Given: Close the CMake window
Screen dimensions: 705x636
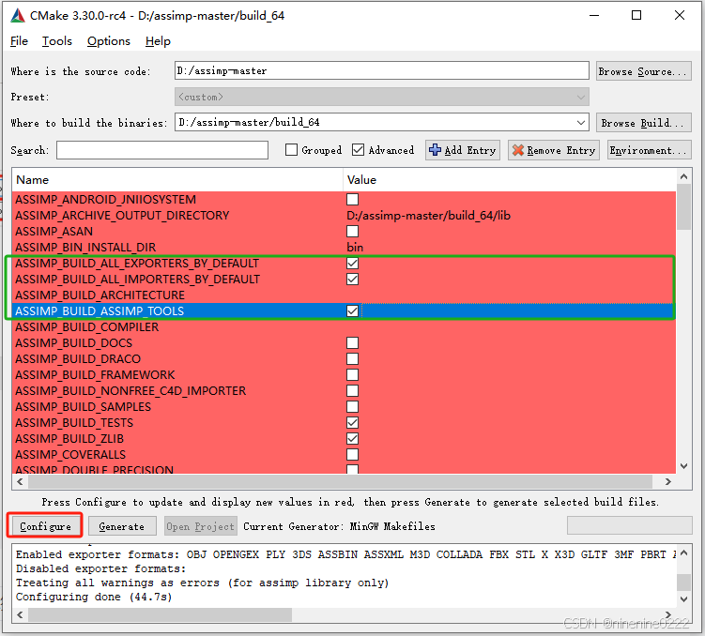Looking at the screenshot, I should pos(680,15).
